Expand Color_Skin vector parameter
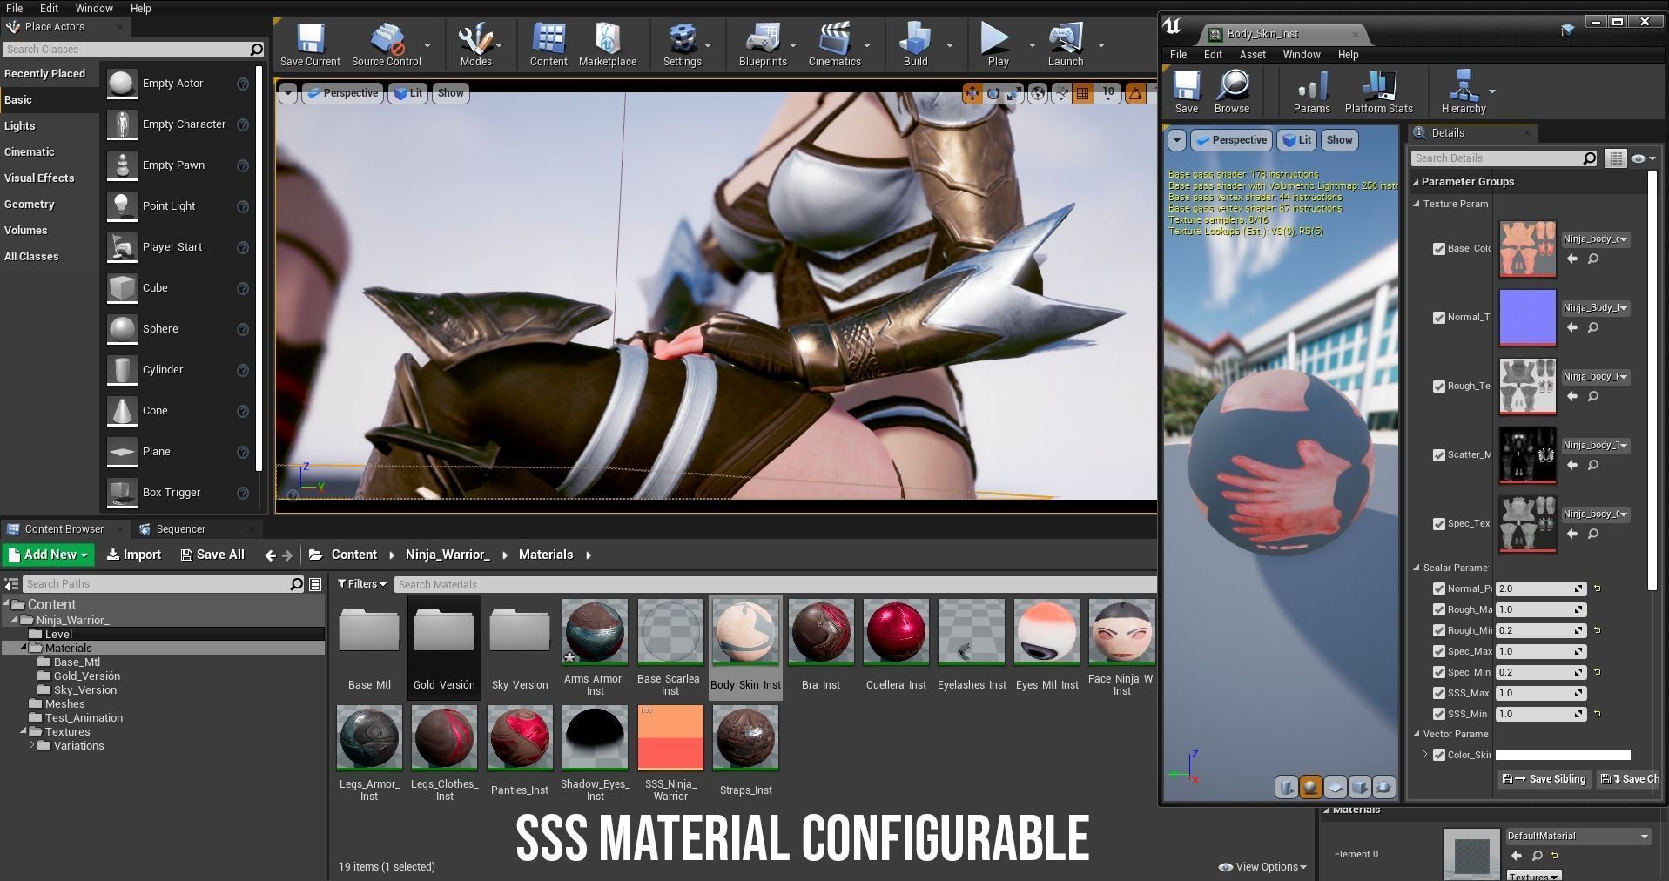This screenshot has height=881, width=1669. click(1425, 755)
